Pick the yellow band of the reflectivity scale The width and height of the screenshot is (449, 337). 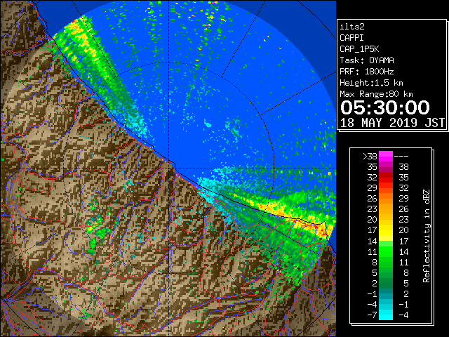386,230
